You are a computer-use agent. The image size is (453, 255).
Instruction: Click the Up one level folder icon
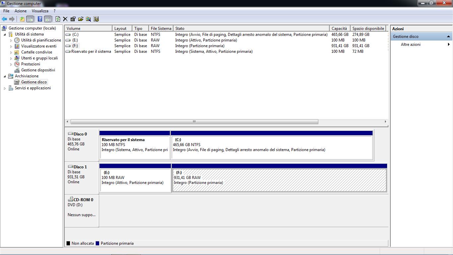tap(22, 19)
